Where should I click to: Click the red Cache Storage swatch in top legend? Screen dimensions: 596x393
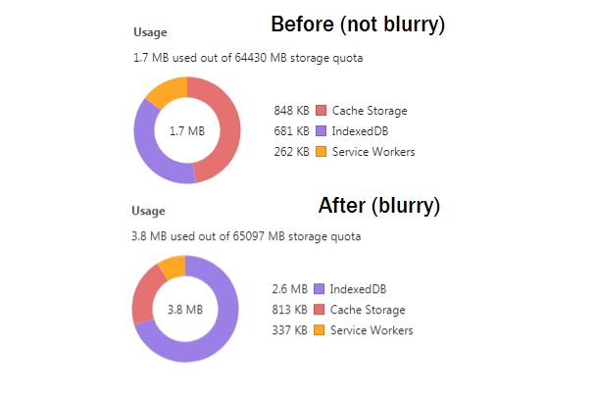pyautogui.click(x=322, y=111)
